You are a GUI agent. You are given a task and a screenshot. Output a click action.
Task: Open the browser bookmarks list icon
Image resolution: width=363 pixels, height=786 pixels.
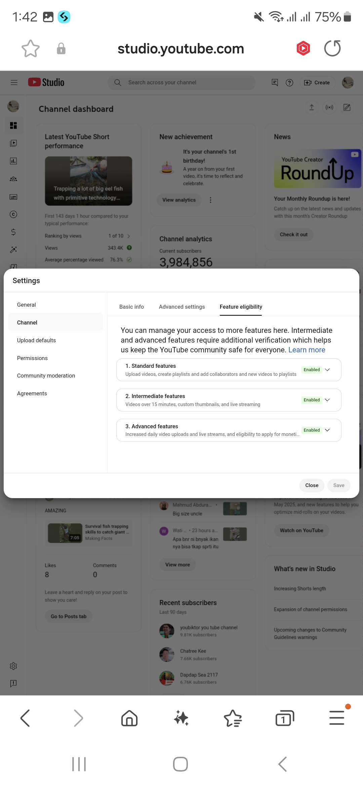233,718
